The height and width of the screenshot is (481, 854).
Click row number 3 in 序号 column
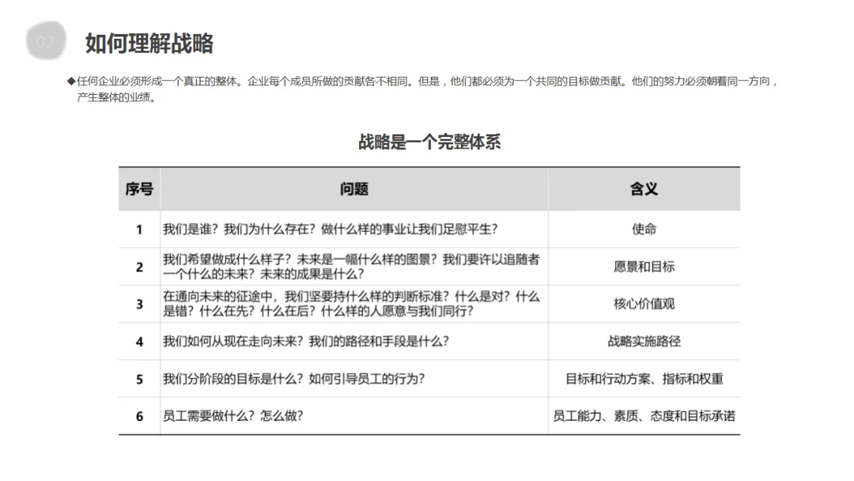pos(139,305)
